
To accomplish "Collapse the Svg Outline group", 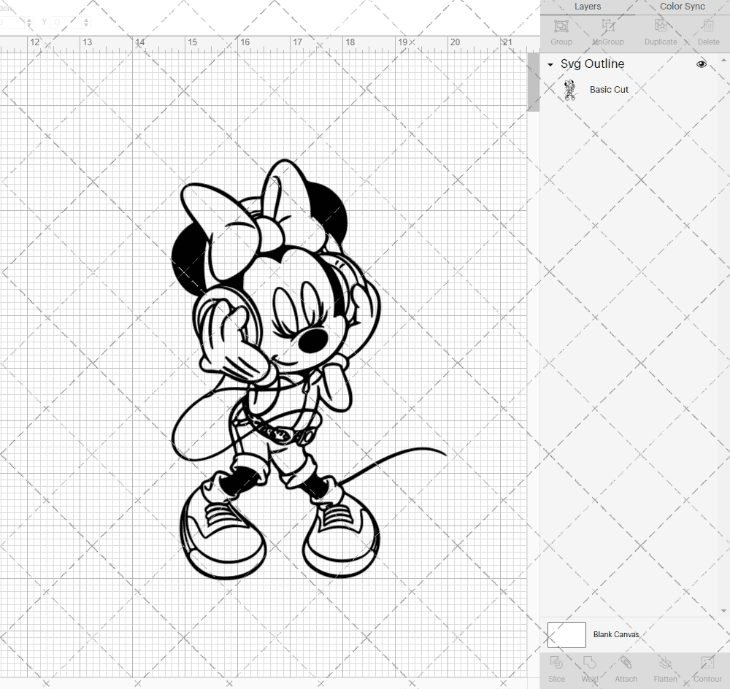I will click(550, 64).
